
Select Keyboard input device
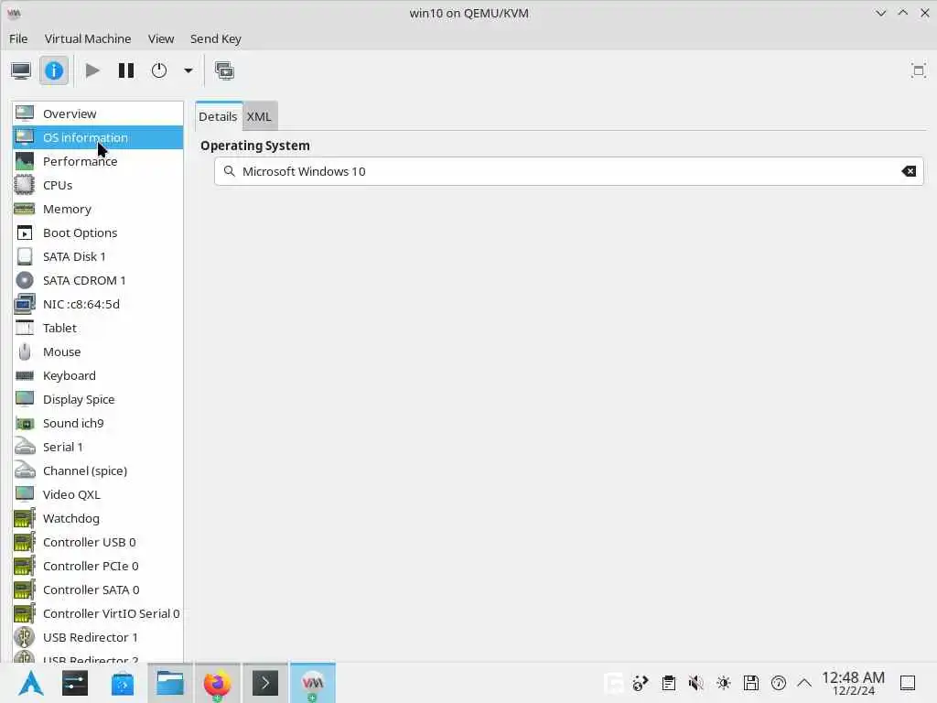point(98,375)
